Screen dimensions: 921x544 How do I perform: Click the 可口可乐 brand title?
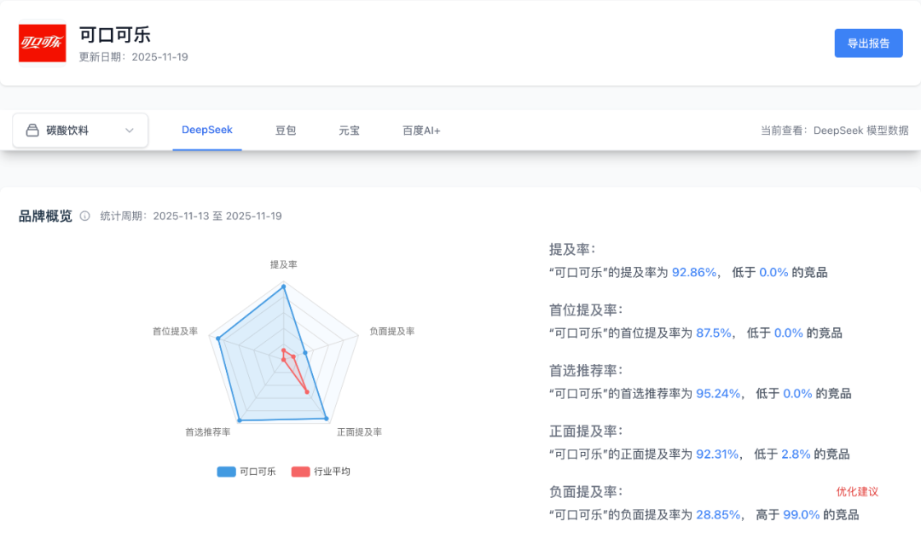pyautogui.click(x=115, y=35)
